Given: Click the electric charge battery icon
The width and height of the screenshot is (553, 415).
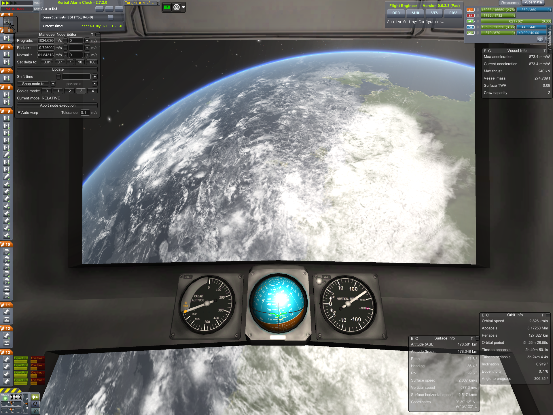Looking at the screenshot, I should 470,21.
